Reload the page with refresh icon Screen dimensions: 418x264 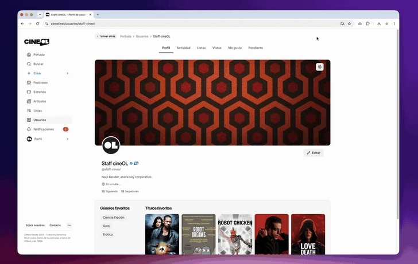point(37,23)
